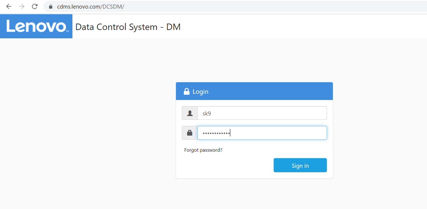This screenshot has width=427, height=209.
Task: Click the cdms.lenovo.com URL text
Action: coord(90,7)
